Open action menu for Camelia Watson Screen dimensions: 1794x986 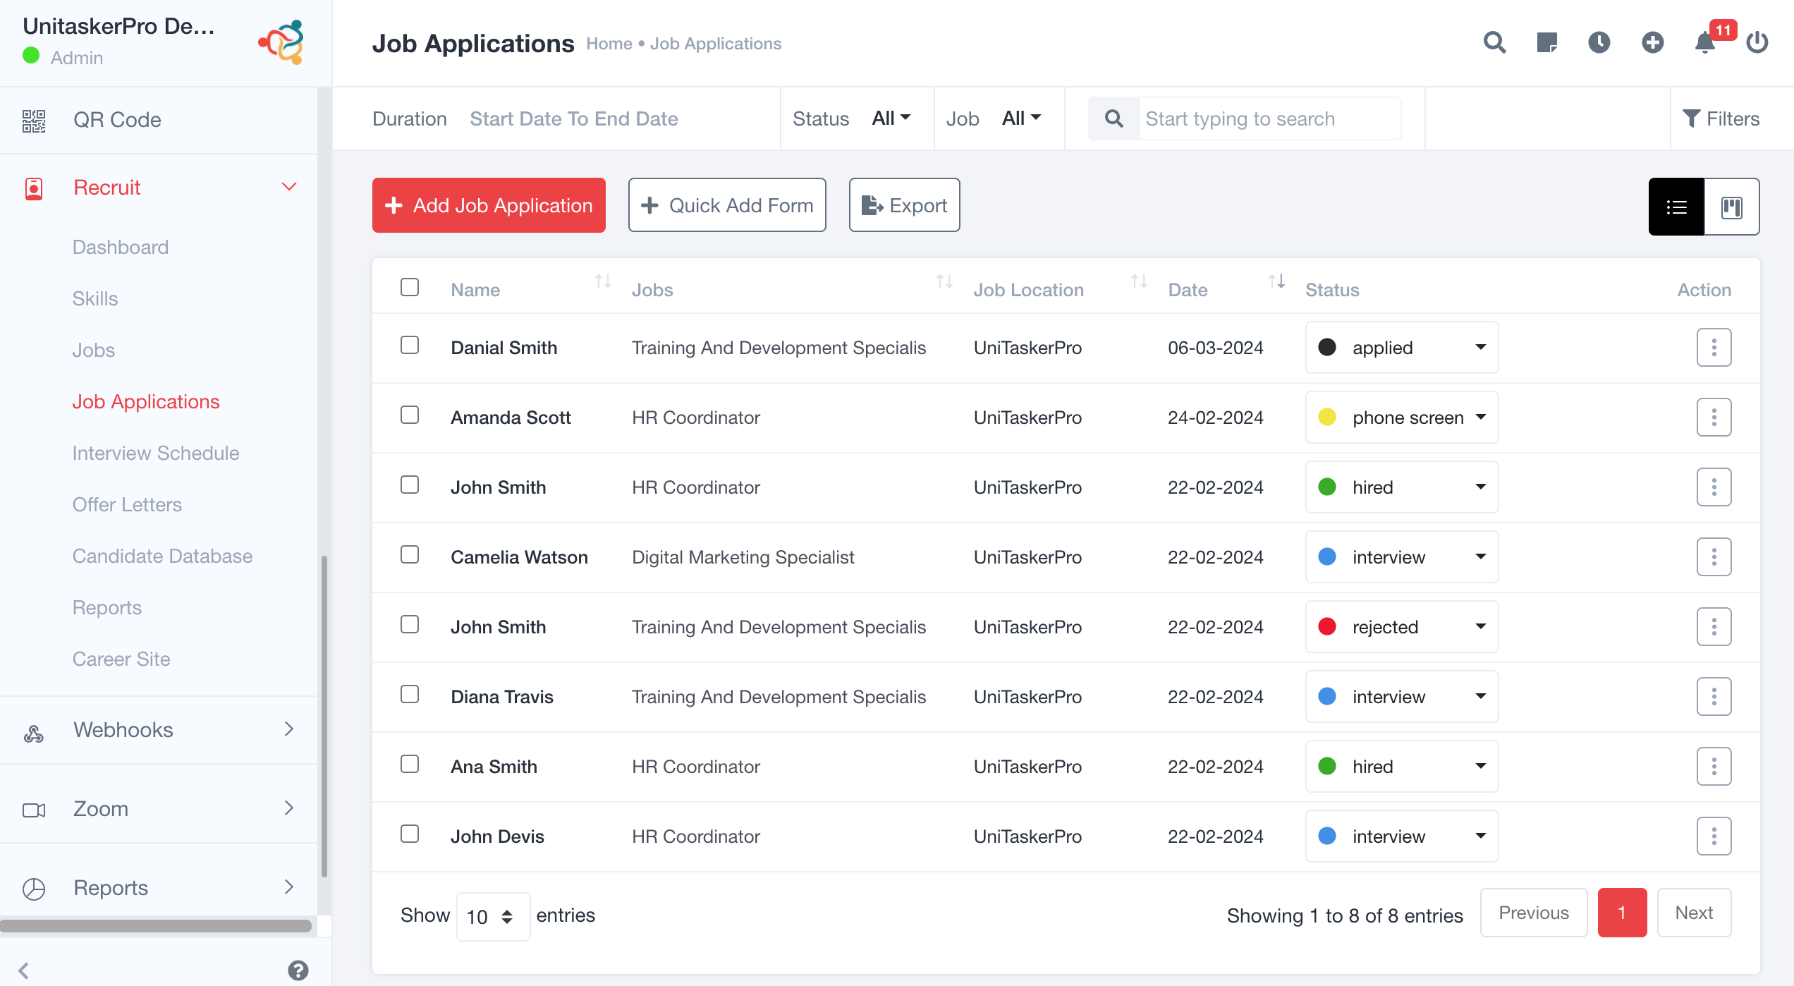[x=1714, y=556]
